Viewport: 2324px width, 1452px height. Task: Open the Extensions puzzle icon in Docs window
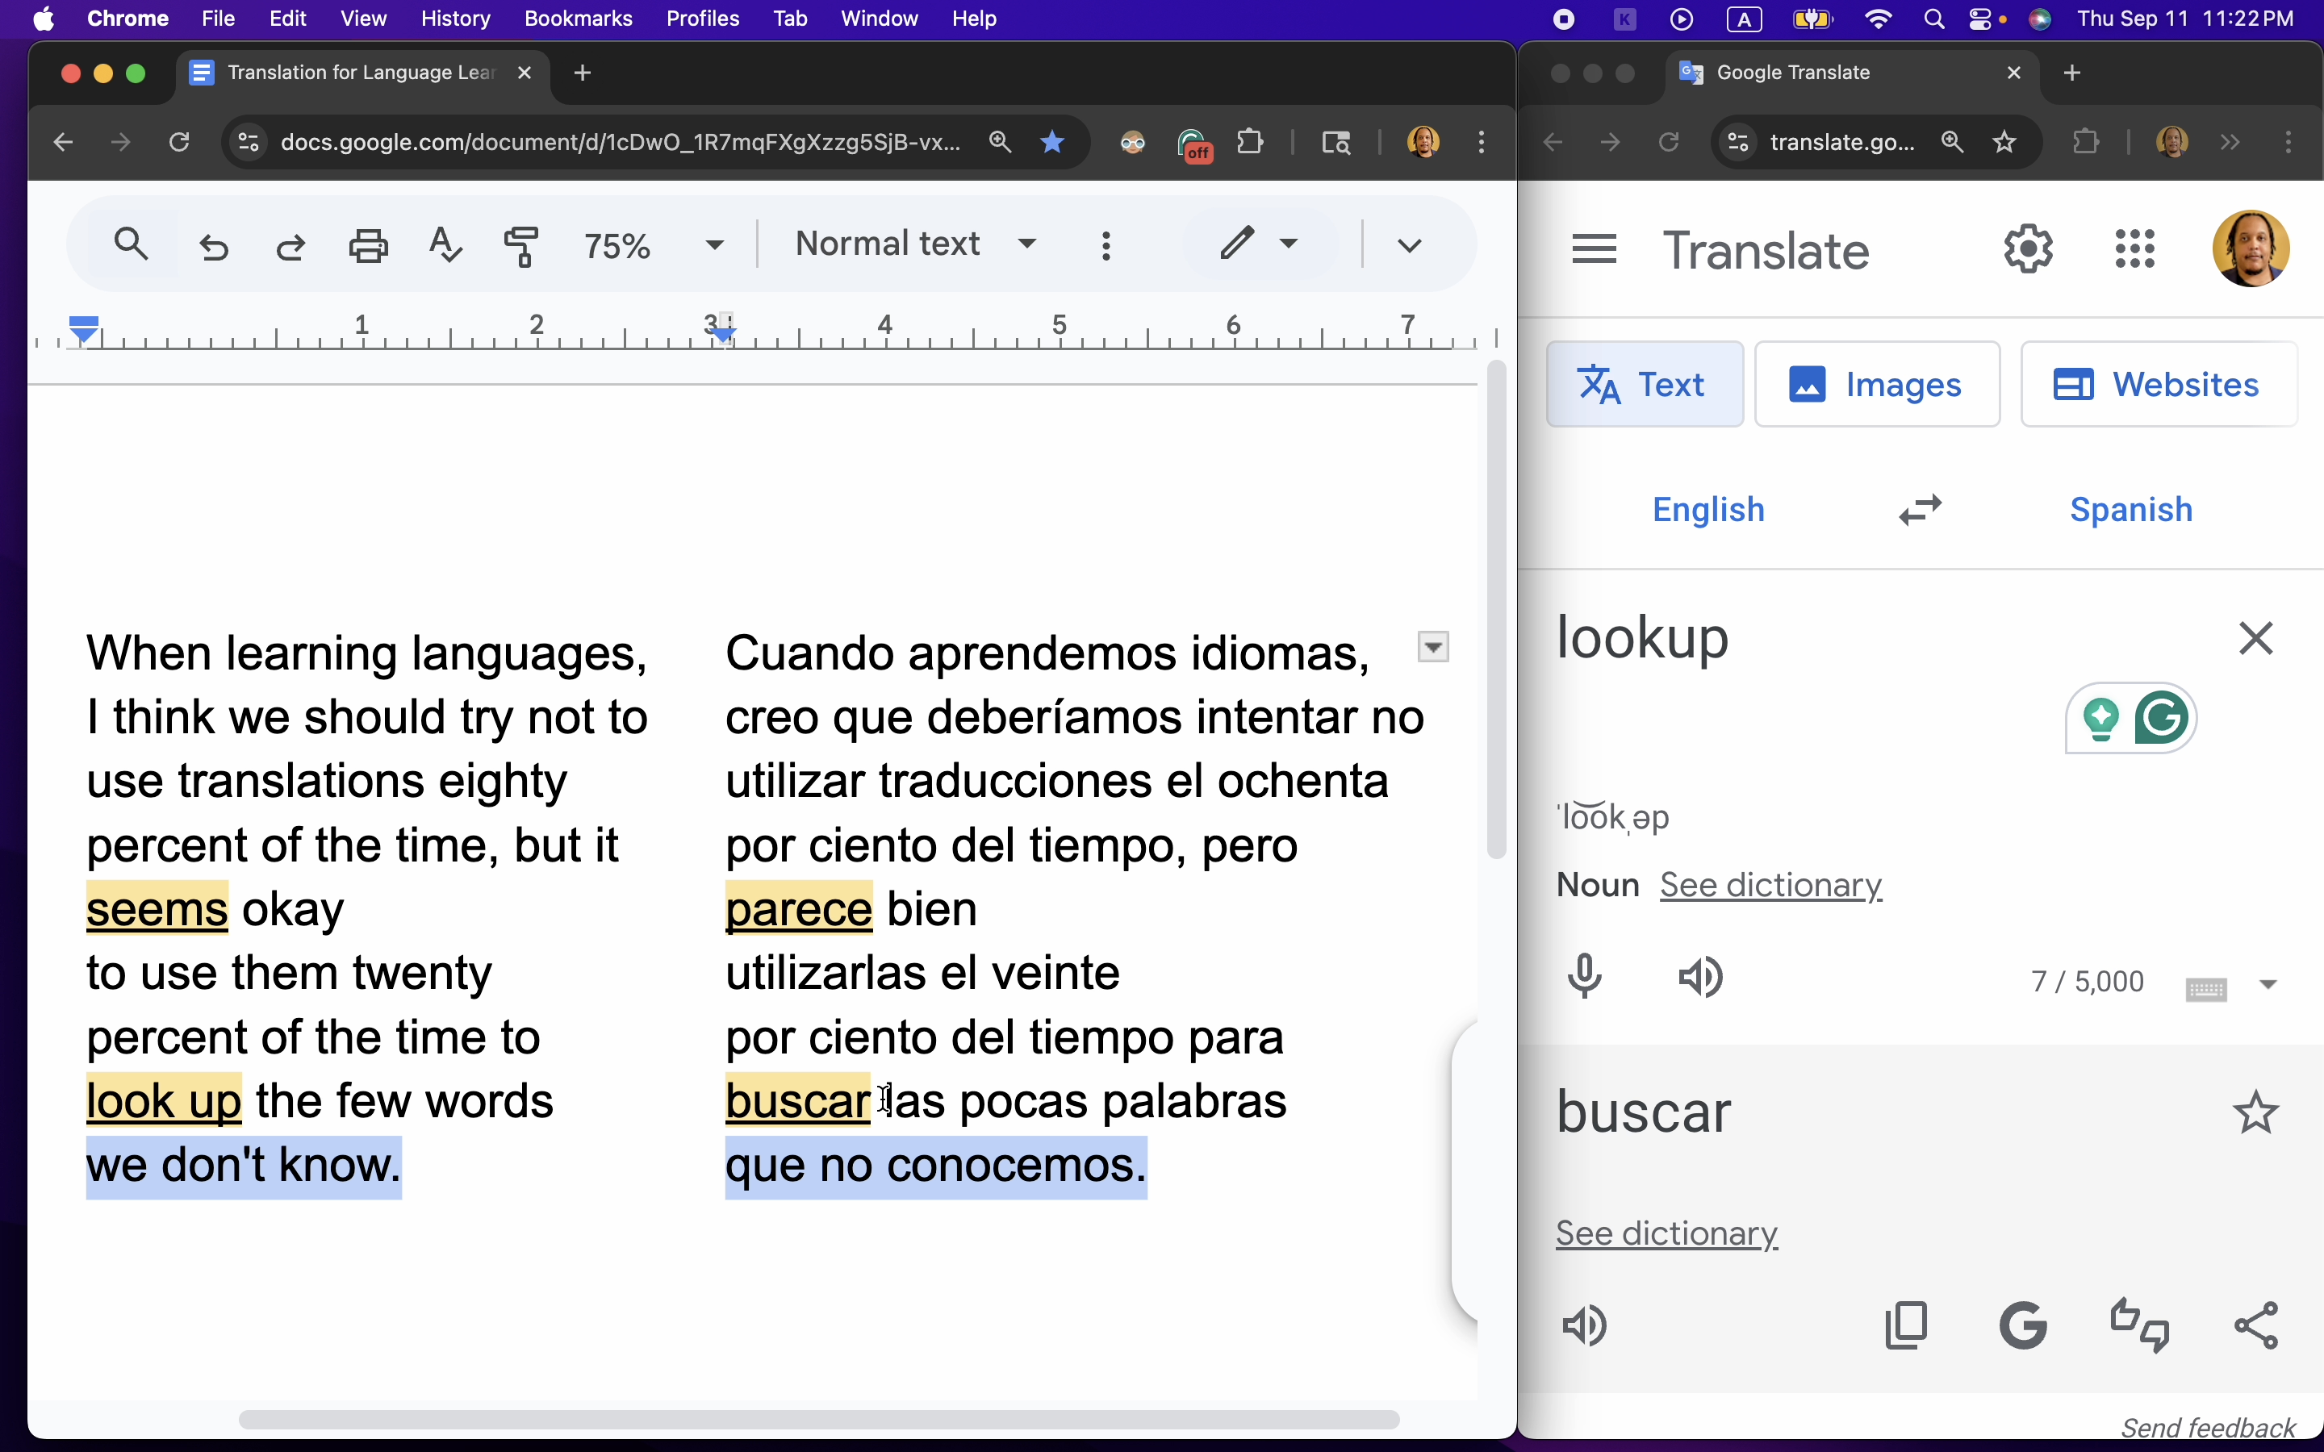(x=1249, y=142)
